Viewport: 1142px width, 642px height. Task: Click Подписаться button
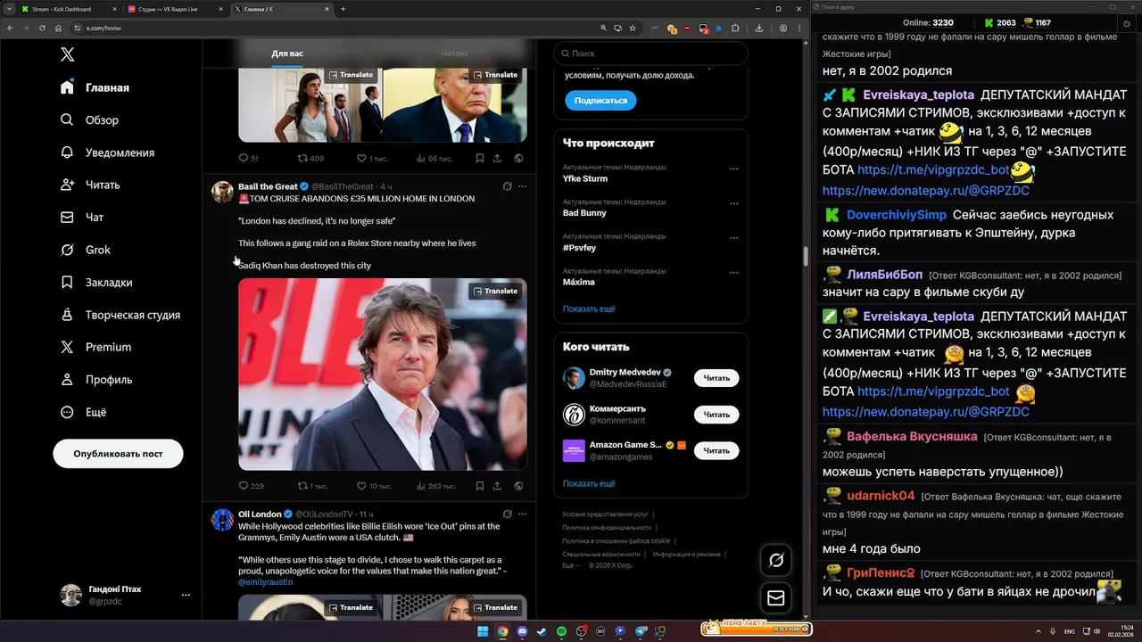pos(600,101)
